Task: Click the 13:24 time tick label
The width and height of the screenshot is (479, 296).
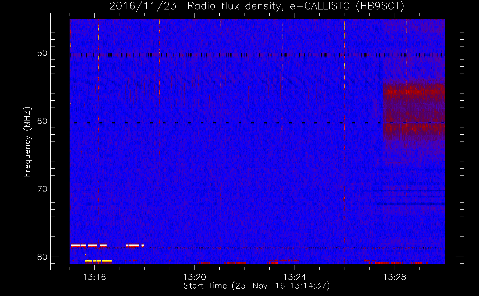Action: tap(295, 277)
